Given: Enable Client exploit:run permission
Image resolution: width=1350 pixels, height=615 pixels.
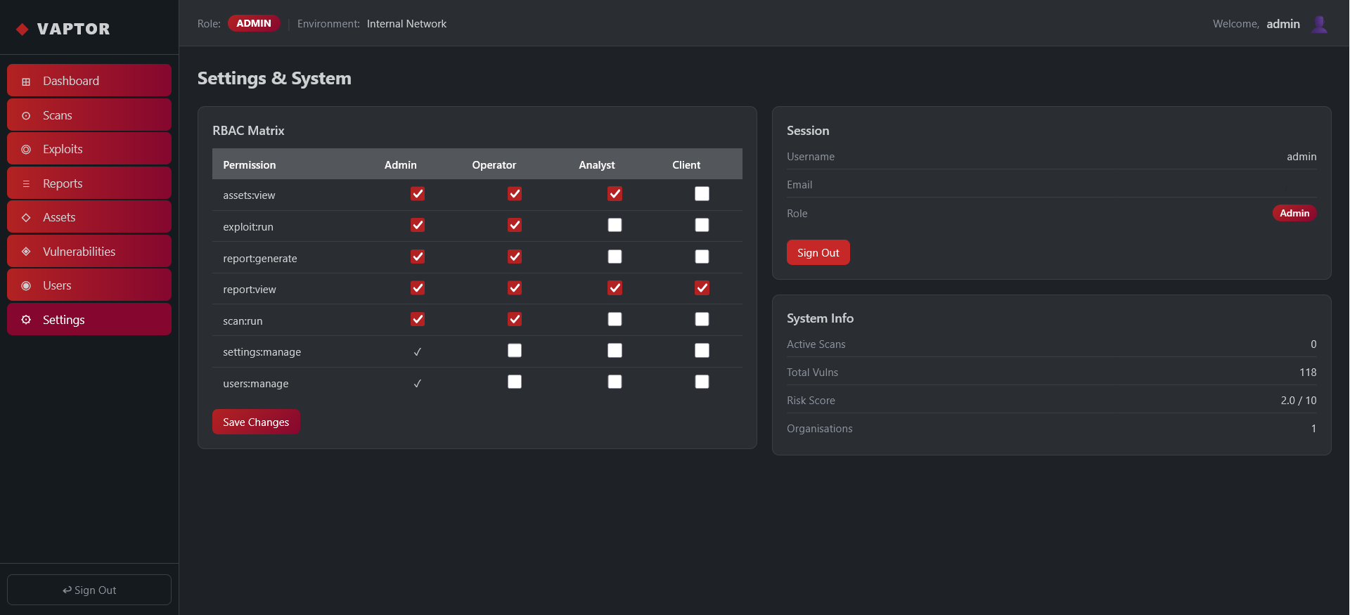Looking at the screenshot, I should (x=702, y=225).
